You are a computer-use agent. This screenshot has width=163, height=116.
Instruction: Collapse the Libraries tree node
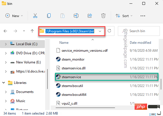4,83
